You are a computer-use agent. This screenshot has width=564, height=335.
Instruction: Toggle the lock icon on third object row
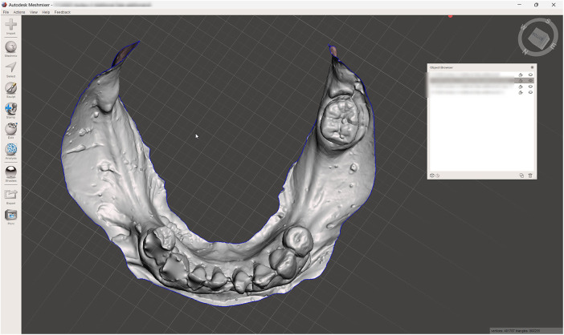520,87
